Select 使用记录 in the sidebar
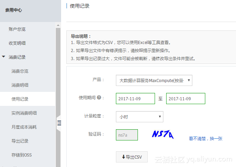 pyautogui.click(x=28, y=99)
